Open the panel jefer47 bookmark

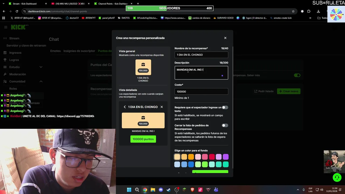point(106,18)
